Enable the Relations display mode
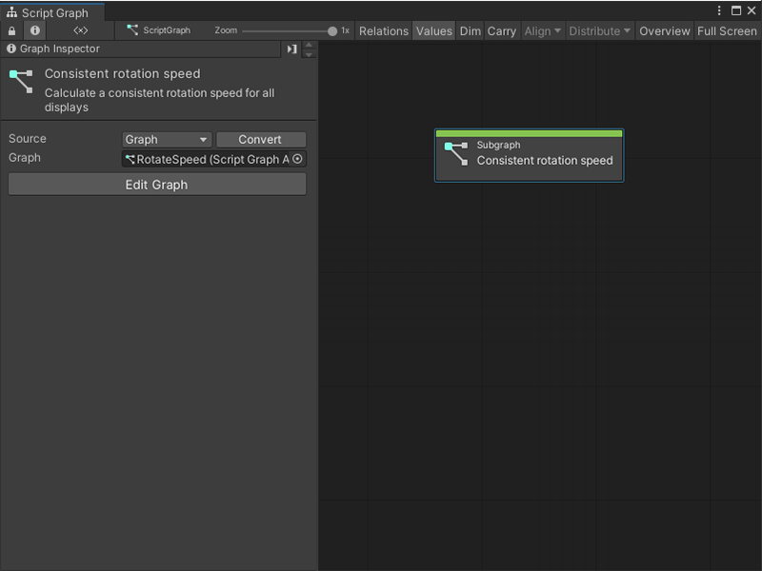 (x=384, y=30)
